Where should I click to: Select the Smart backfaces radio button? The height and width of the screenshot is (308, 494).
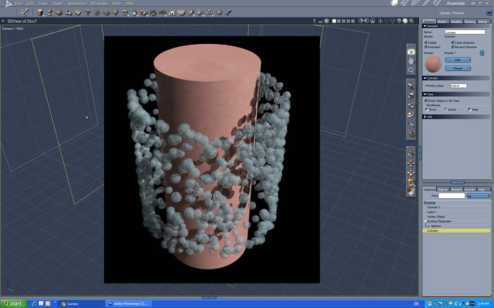446,110
